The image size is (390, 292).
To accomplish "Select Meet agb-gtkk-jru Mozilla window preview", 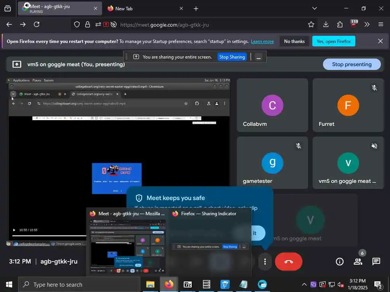I will pos(127,242).
